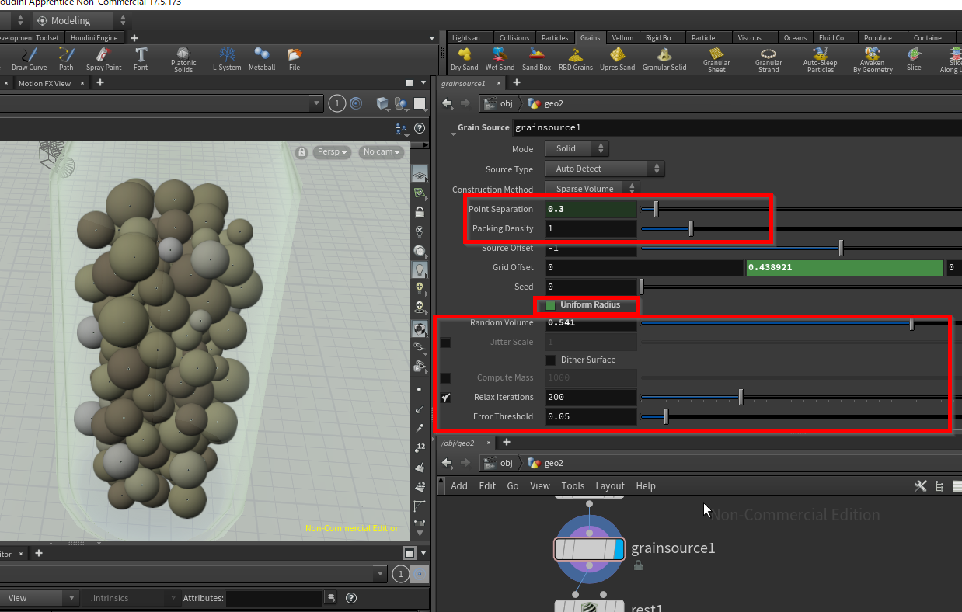Uncheck the Relax Iterations checkbox
The width and height of the screenshot is (962, 612).
[446, 398]
